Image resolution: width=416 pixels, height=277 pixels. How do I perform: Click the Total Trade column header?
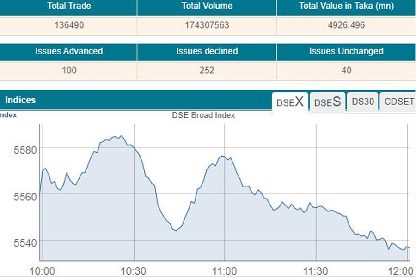coord(69,6)
